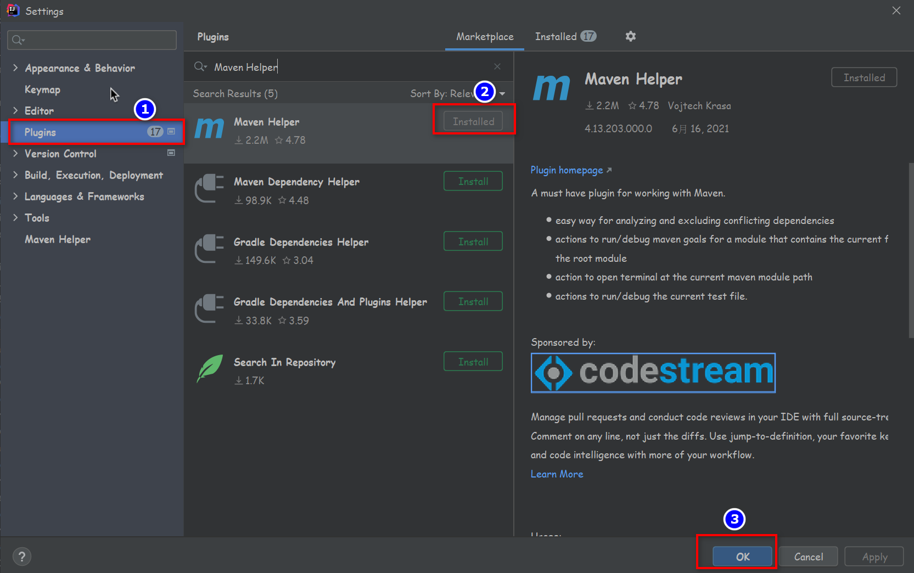Click the settings search magnifier icon

(x=18, y=40)
